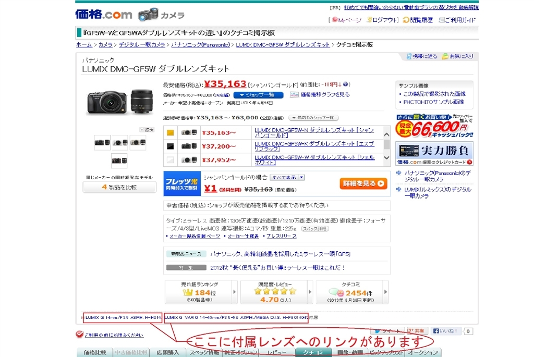
Task: Click 4製品を比較 compare button
Action: coord(119,187)
